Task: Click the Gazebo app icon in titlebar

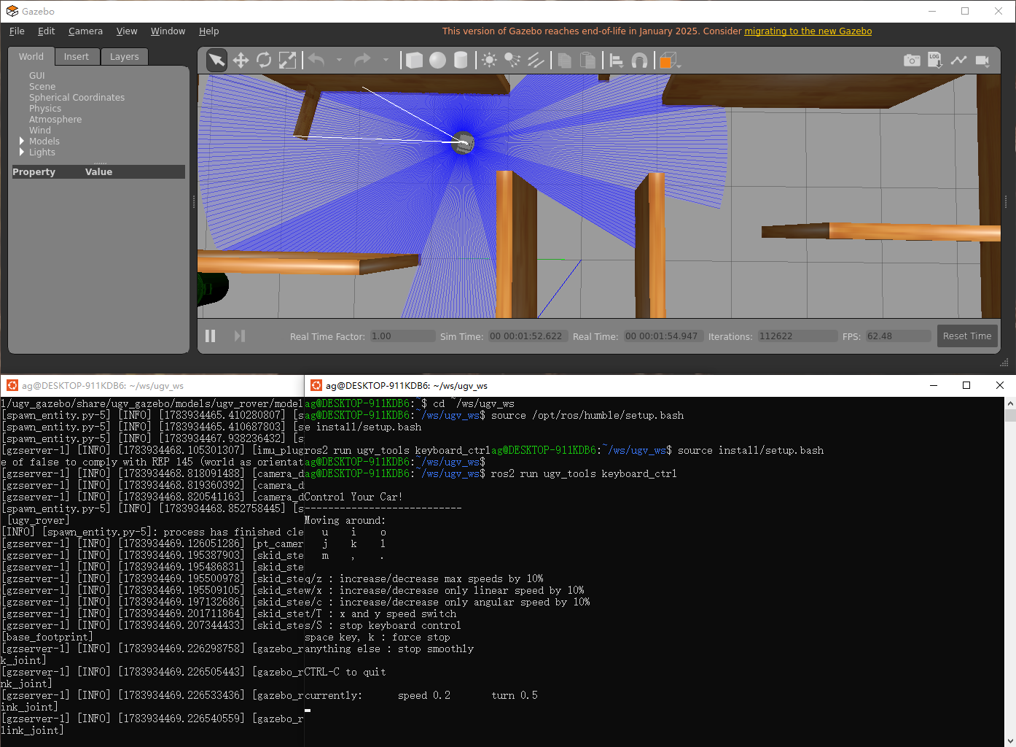Action: [x=12, y=11]
